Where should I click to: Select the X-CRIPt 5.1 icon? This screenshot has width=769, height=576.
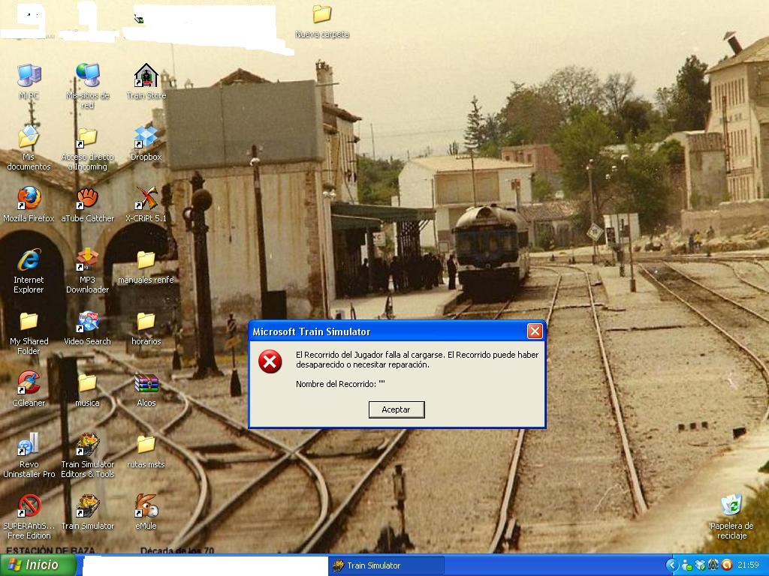(146, 199)
